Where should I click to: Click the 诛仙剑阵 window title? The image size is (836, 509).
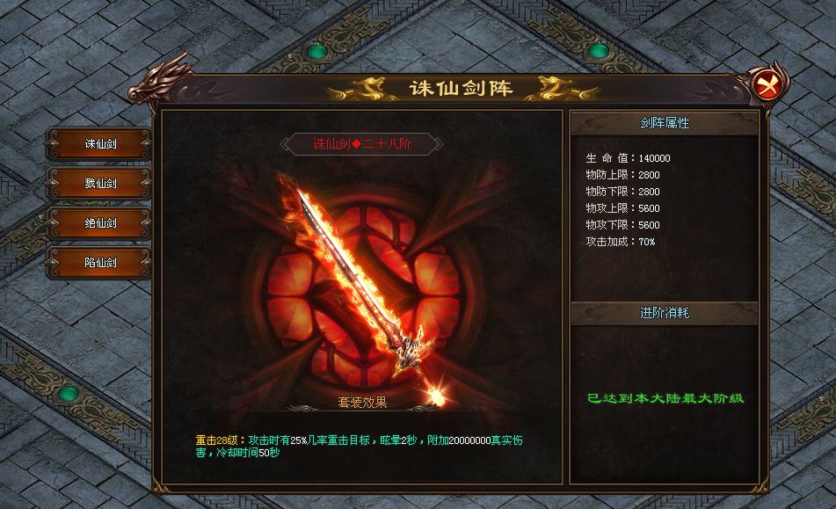[x=461, y=88]
